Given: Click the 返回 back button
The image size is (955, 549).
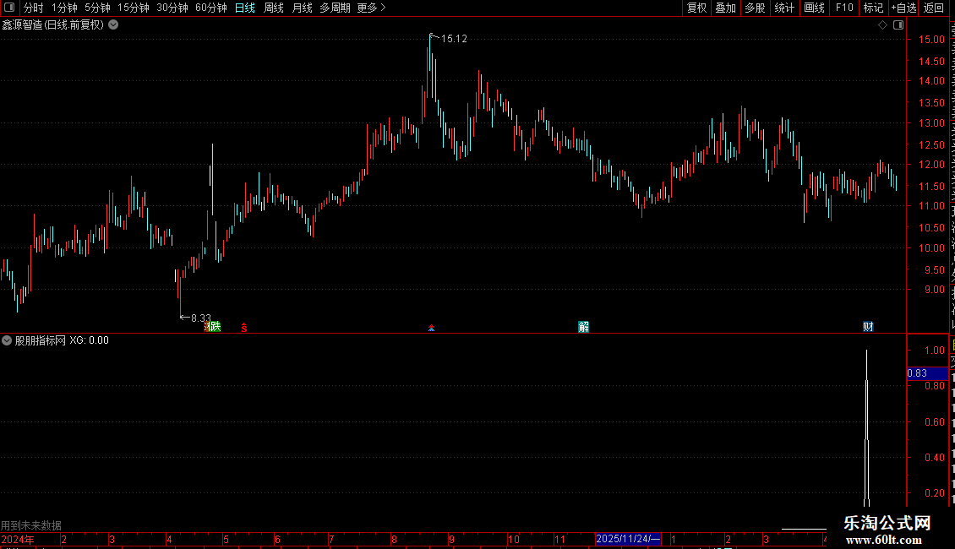Looking at the screenshot, I should coord(933,8).
